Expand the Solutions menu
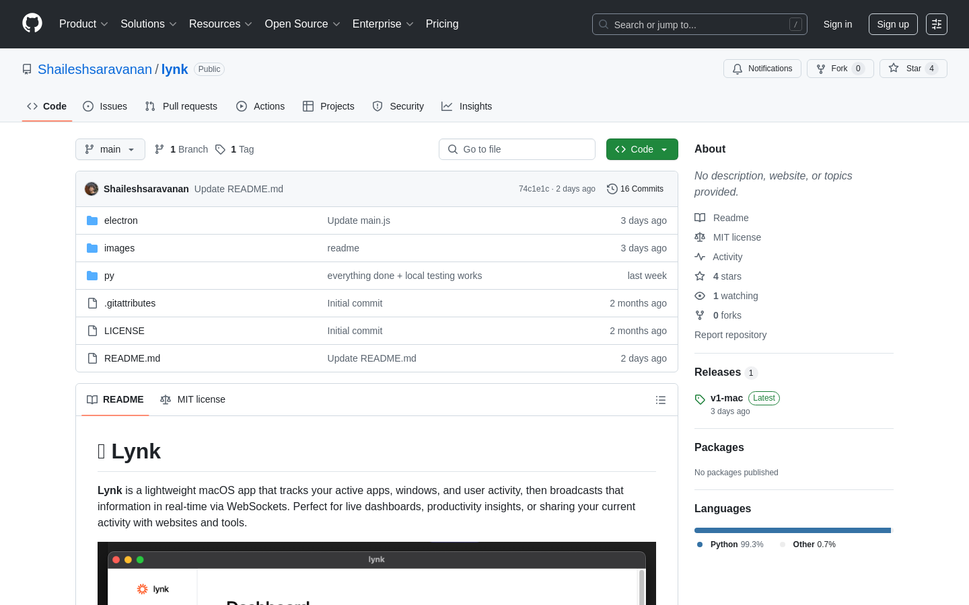The image size is (969, 605). [x=148, y=24]
